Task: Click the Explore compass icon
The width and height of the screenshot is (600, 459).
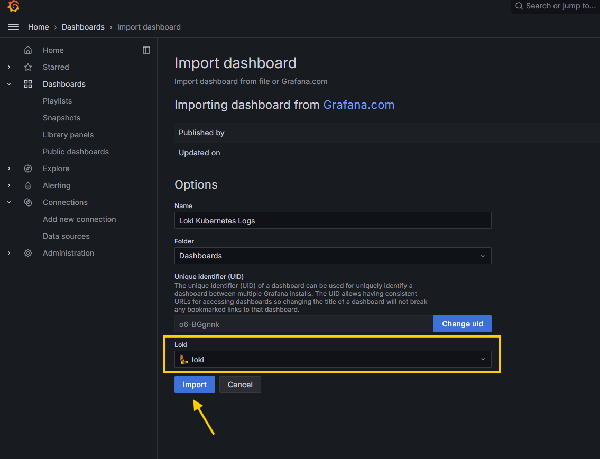Action: click(x=28, y=168)
